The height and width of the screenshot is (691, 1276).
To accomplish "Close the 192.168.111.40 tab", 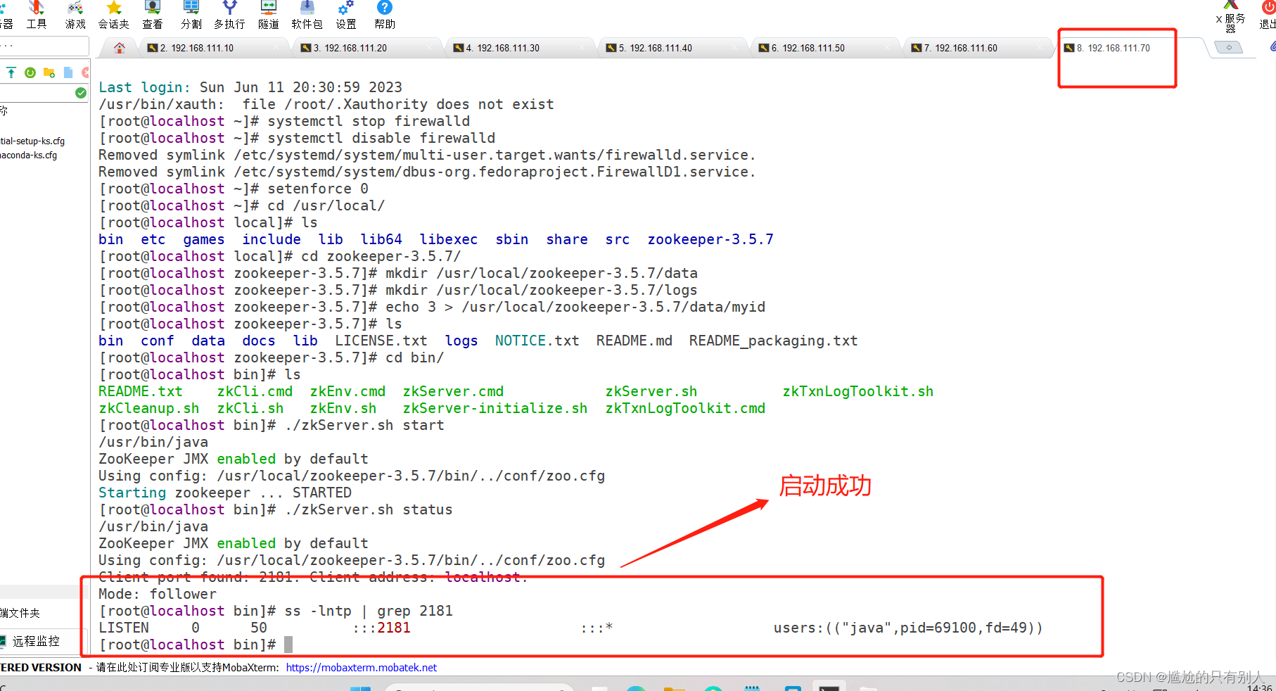I will (x=735, y=48).
